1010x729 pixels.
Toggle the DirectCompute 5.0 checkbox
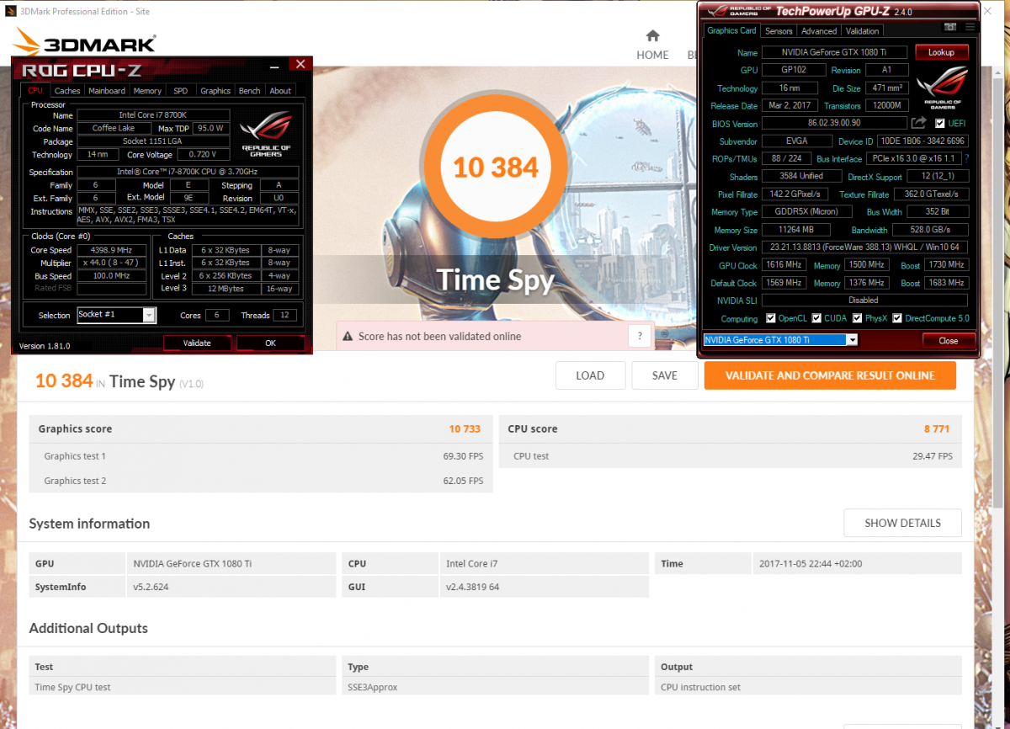pyautogui.click(x=897, y=318)
